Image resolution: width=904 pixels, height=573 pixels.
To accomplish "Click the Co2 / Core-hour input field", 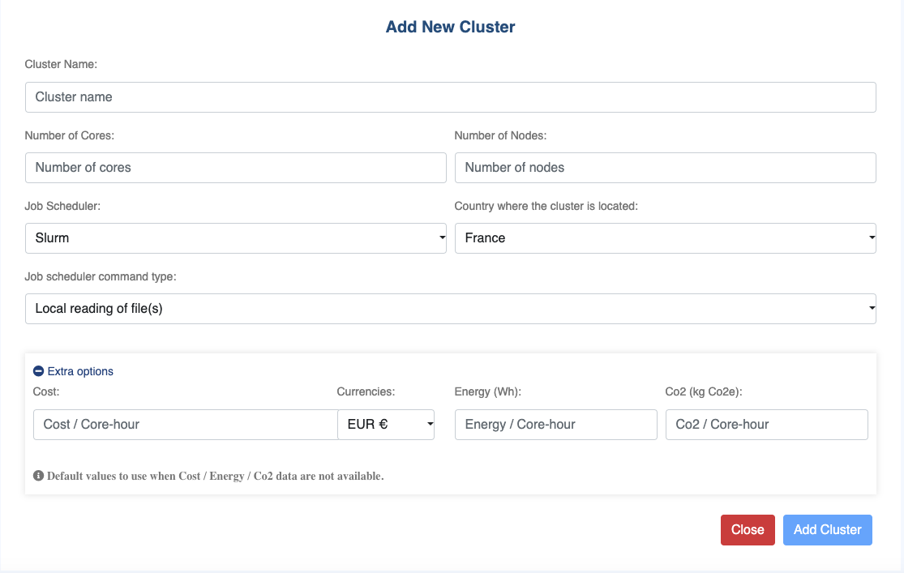I will [766, 424].
